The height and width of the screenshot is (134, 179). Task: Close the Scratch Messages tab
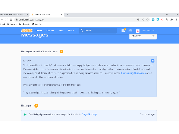point(62,15)
